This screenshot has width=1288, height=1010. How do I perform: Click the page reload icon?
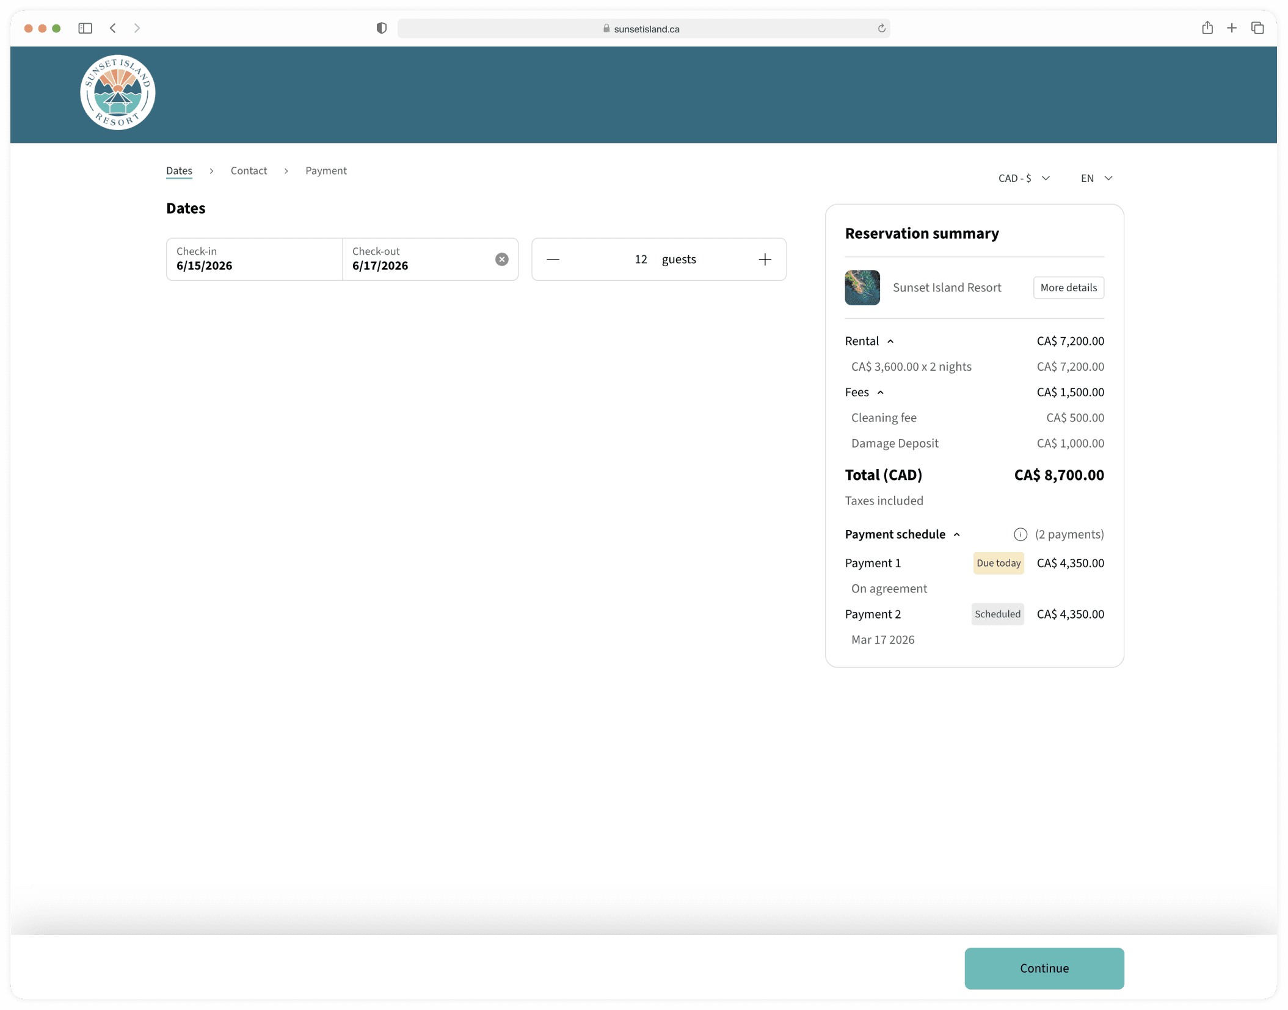[x=881, y=29]
